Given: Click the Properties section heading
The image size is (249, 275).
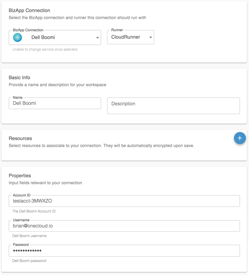Looking at the screenshot, I should click(x=20, y=176).
